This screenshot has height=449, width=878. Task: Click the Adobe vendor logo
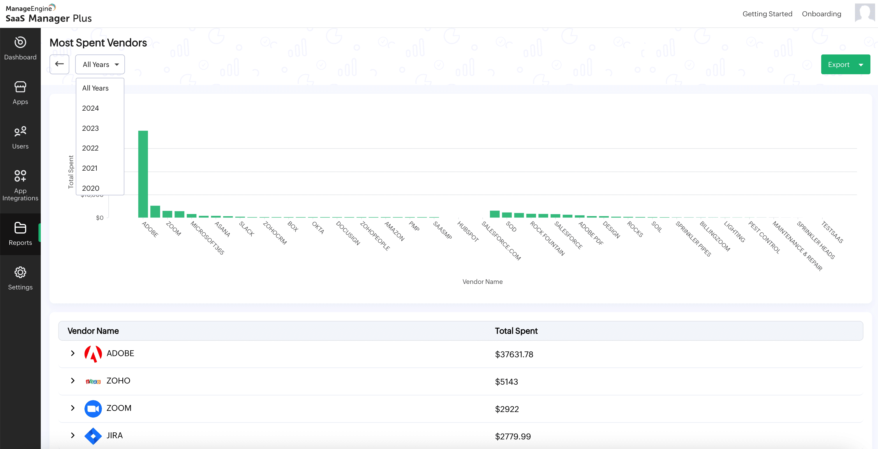click(93, 353)
